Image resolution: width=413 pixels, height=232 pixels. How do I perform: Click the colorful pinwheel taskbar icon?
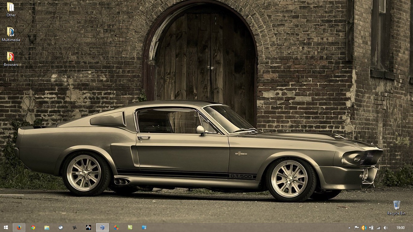[116, 227]
